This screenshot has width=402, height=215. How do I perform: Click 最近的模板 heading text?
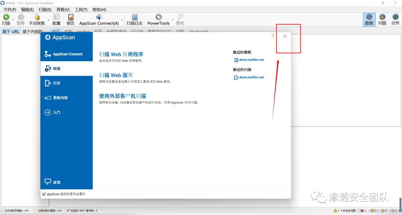pos(242,52)
